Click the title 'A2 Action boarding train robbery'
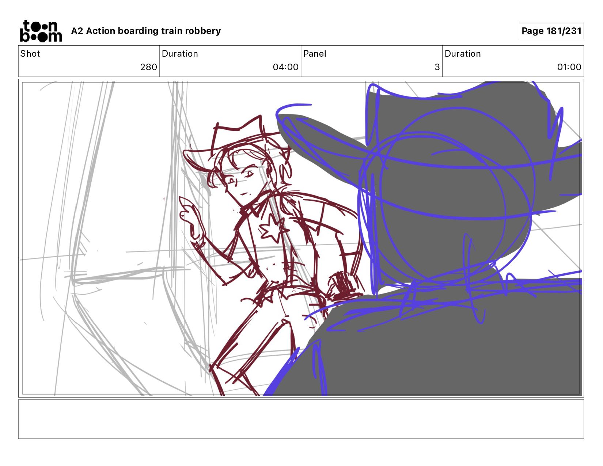This screenshot has width=603, height=466. pos(146,31)
